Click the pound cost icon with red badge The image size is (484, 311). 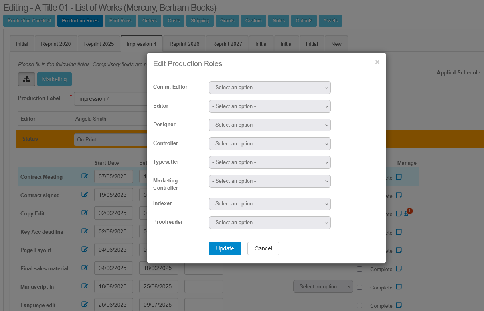pyautogui.click(x=406, y=213)
